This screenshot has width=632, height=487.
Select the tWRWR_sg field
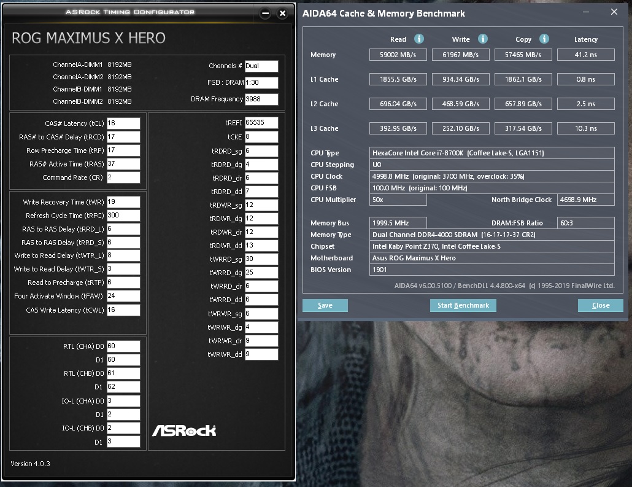pyautogui.click(x=261, y=313)
